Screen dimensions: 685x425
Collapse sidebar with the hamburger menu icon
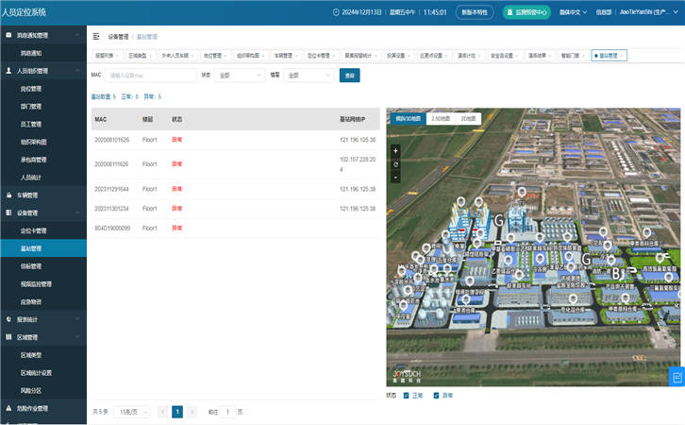coord(96,37)
